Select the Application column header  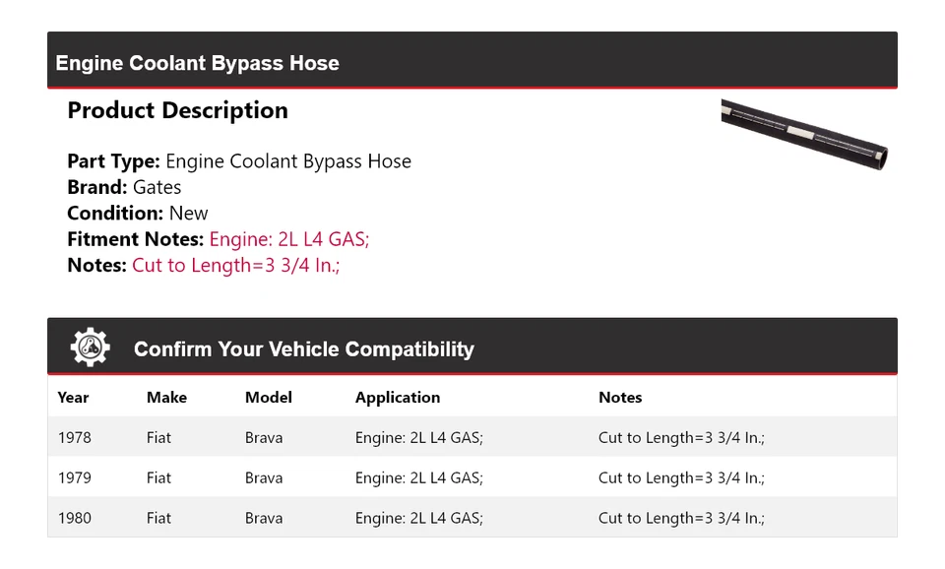click(x=398, y=398)
